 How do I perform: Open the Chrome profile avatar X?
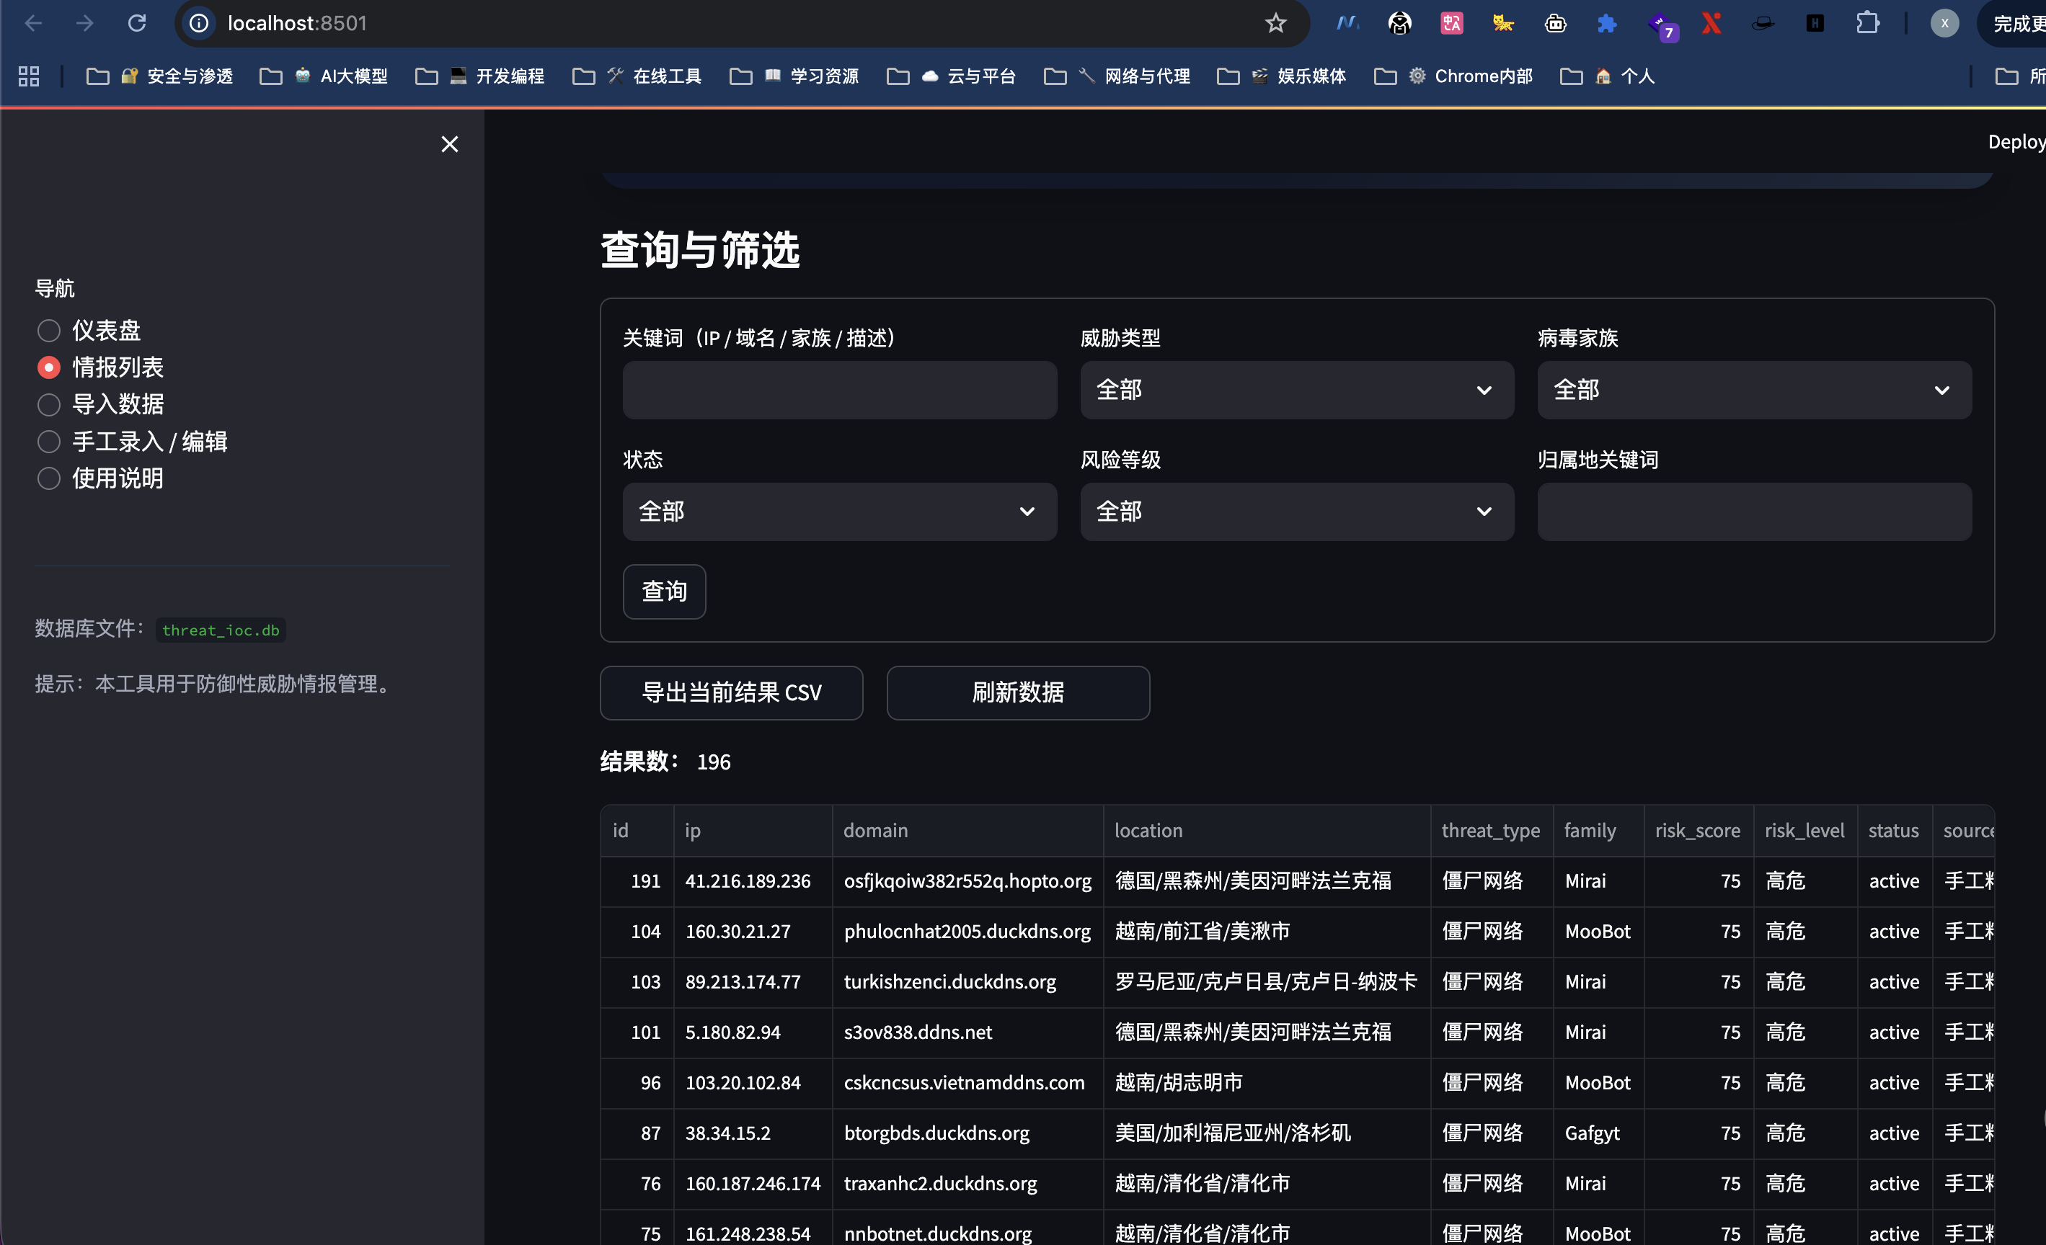click(x=1944, y=23)
